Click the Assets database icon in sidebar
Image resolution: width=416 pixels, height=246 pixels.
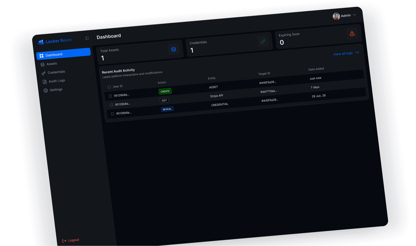point(42,64)
